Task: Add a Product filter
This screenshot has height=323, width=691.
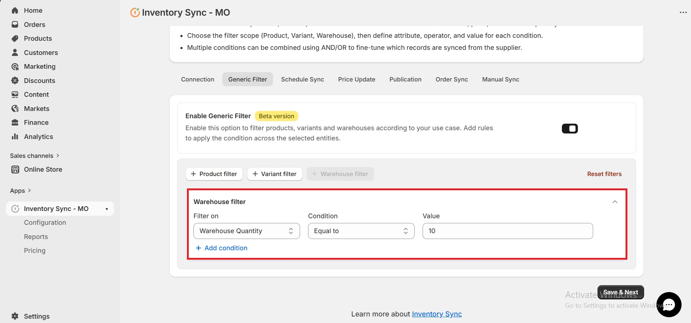Action: [214, 174]
